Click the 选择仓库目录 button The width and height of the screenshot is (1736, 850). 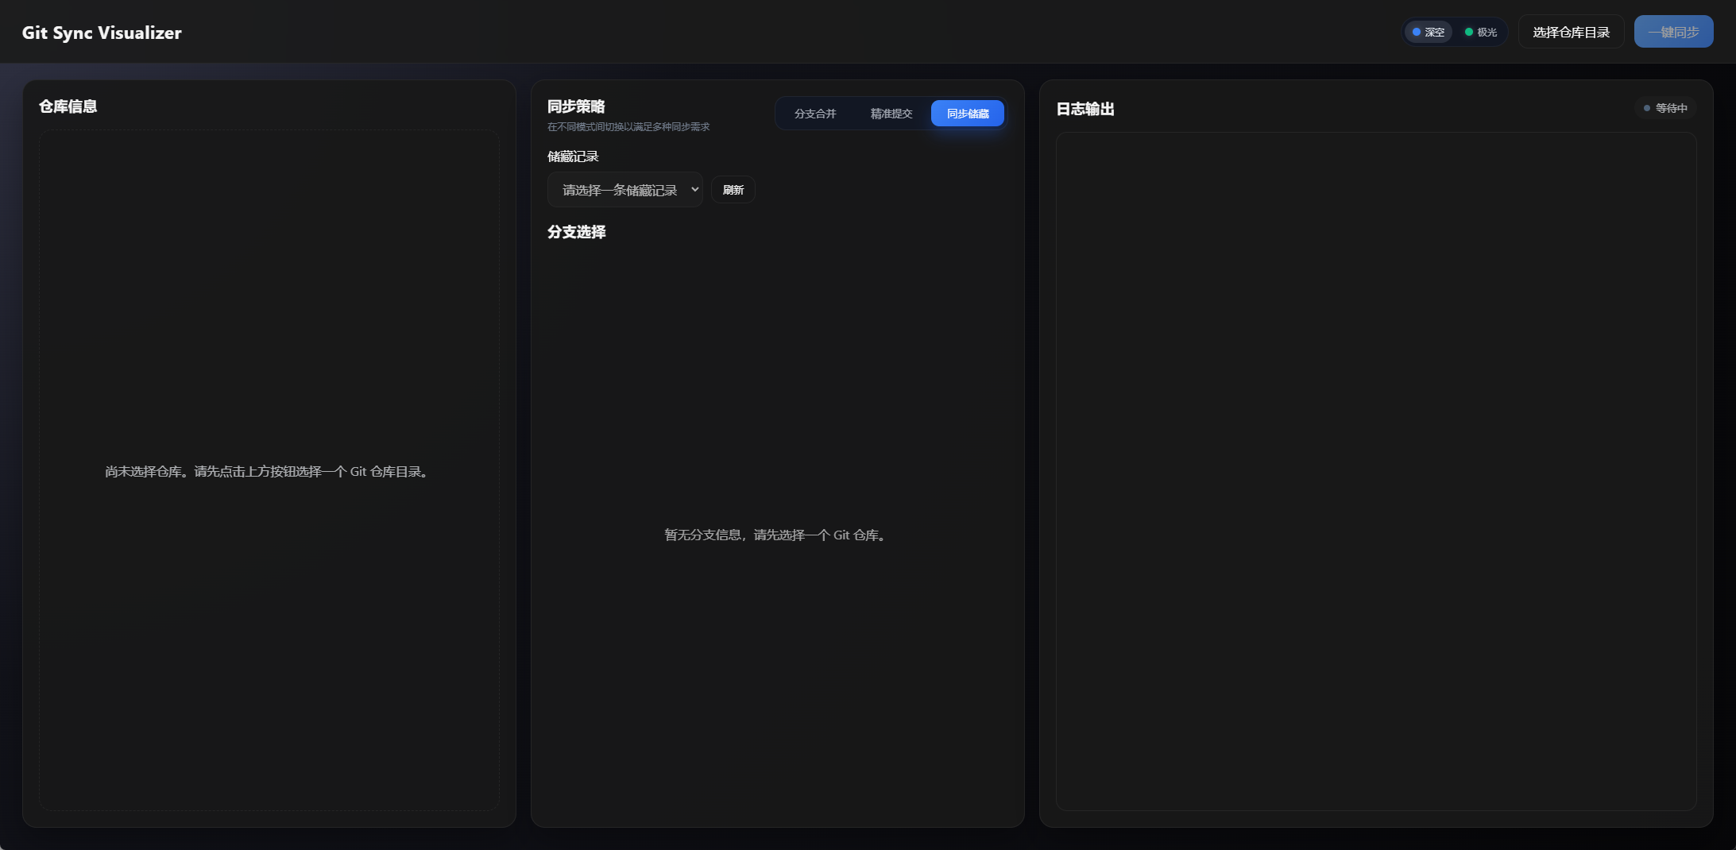[x=1571, y=32]
